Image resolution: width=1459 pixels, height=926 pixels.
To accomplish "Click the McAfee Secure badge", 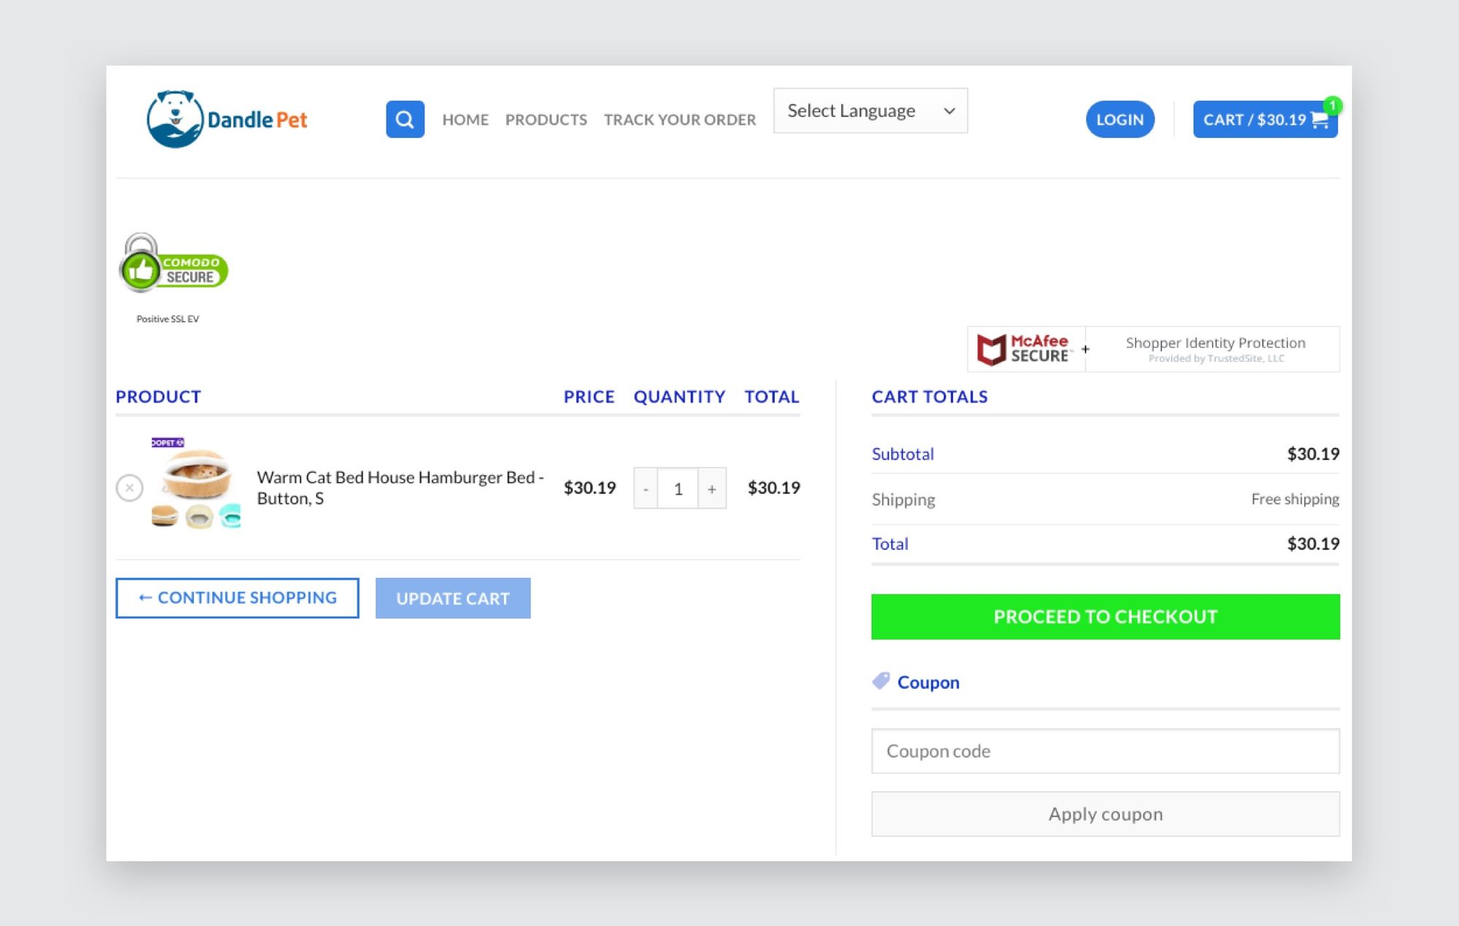I will coord(1025,350).
